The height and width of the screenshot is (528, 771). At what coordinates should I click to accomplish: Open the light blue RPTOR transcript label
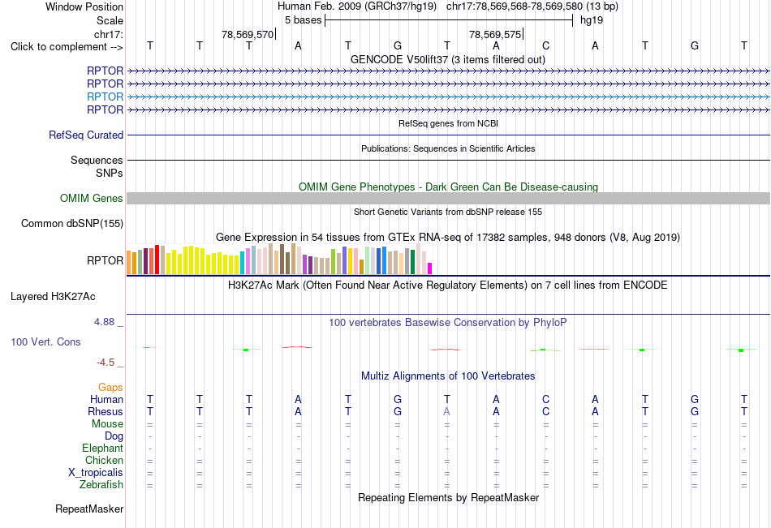tap(105, 97)
